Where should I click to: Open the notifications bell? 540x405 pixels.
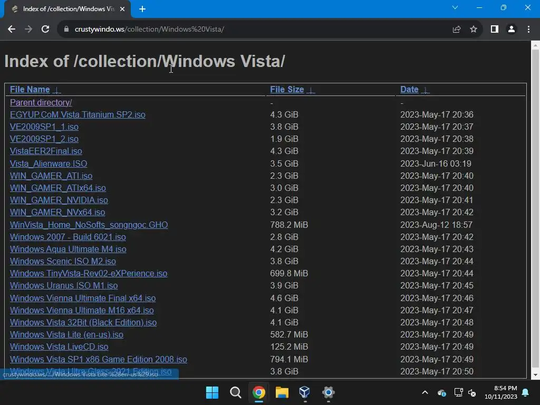coord(526,392)
